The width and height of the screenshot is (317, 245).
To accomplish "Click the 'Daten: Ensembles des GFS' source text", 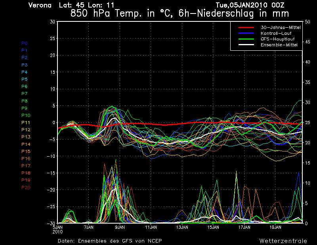I will [110, 241].
